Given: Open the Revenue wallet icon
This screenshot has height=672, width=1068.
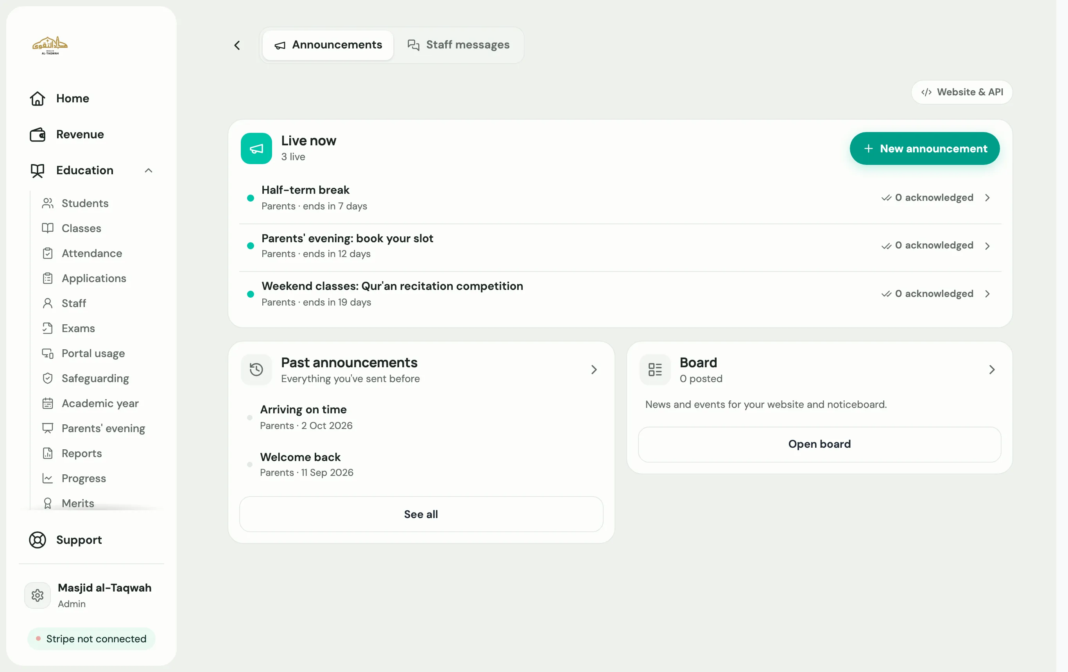Looking at the screenshot, I should click(x=37, y=134).
